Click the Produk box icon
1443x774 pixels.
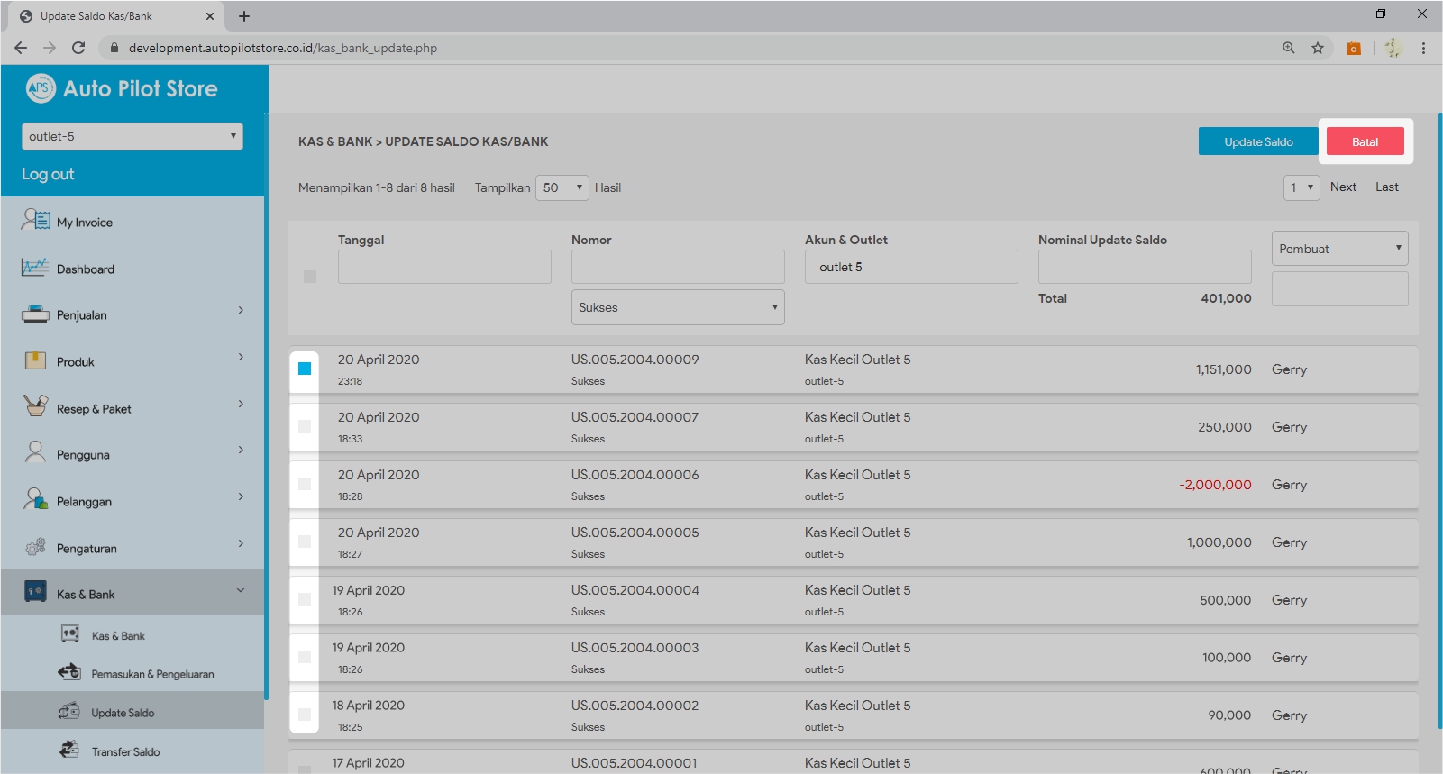point(35,361)
